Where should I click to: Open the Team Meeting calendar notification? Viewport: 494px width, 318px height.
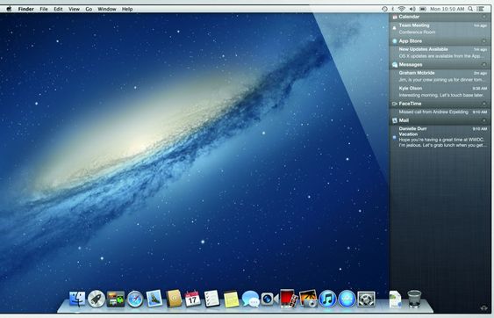[440, 29]
